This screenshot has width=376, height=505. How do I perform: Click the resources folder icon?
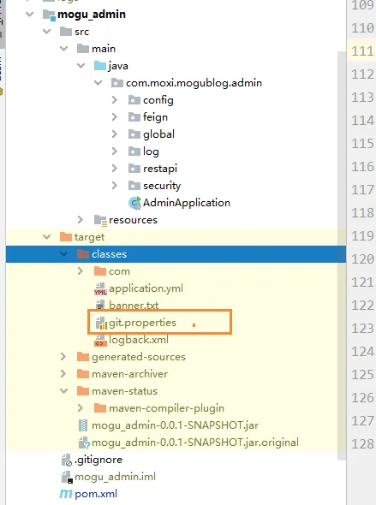point(100,220)
